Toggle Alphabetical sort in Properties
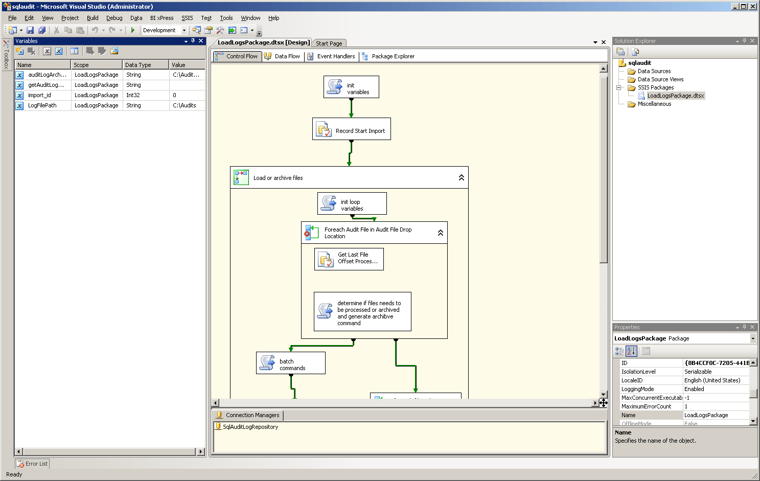The width and height of the screenshot is (760, 481). coord(631,351)
